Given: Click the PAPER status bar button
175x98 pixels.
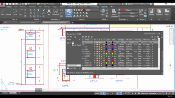Looking at the screenshot, I should coord(97,93).
